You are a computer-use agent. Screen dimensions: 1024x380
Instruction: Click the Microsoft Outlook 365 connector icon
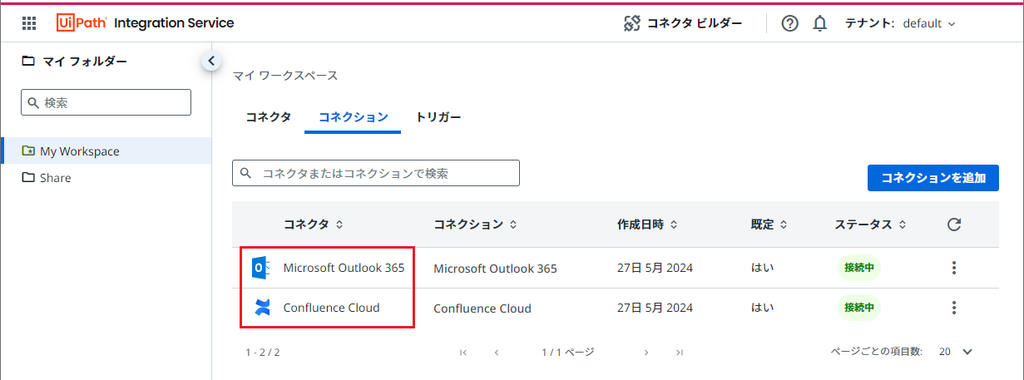261,268
